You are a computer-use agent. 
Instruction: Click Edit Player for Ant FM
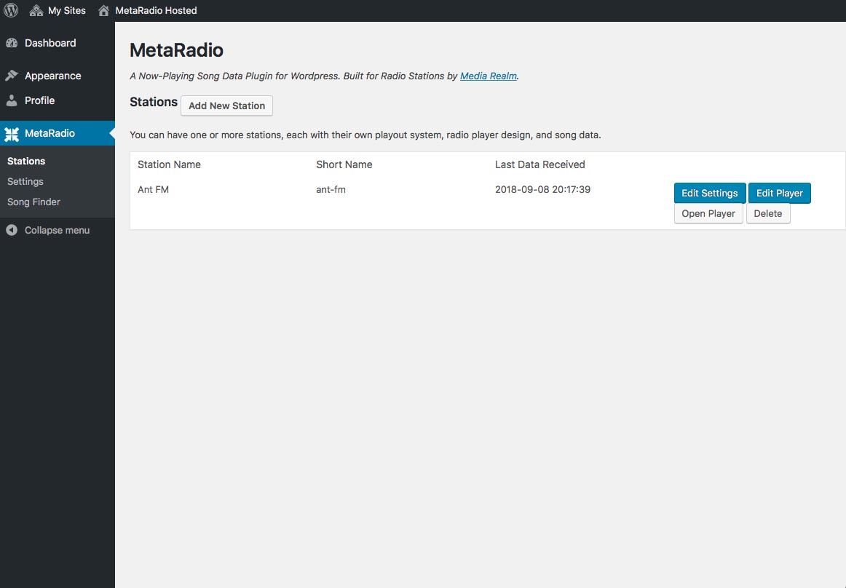click(779, 193)
